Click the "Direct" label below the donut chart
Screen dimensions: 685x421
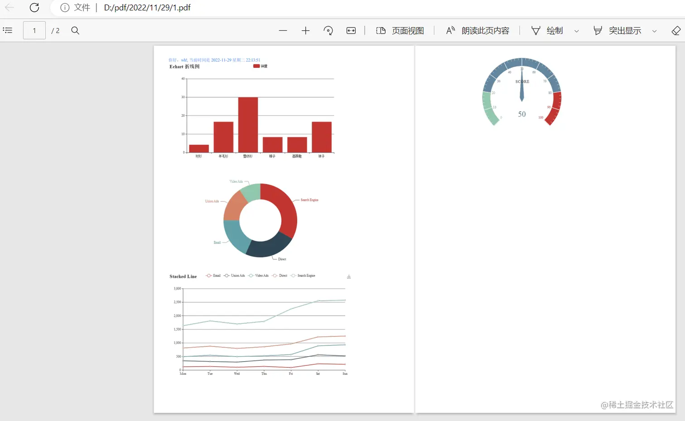click(282, 259)
